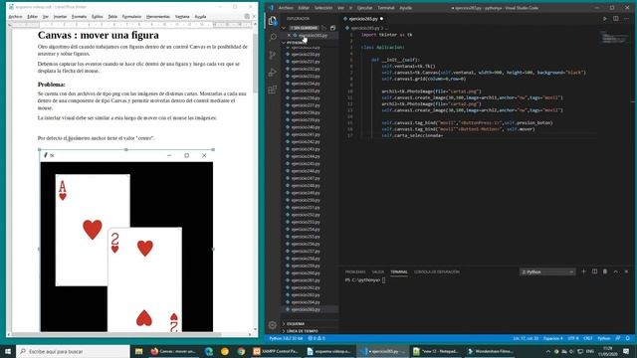Create new terminal with the plus icon
Image resolution: width=637 pixels, height=358 pixels.
click(x=584, y=271)
